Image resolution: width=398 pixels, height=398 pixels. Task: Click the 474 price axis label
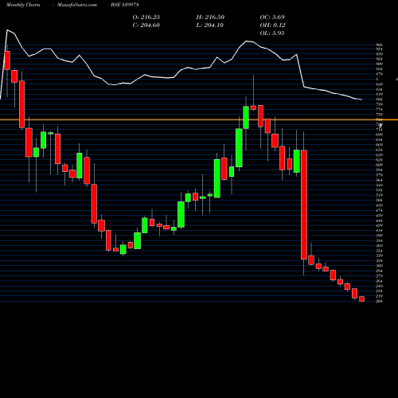point(379,210)
